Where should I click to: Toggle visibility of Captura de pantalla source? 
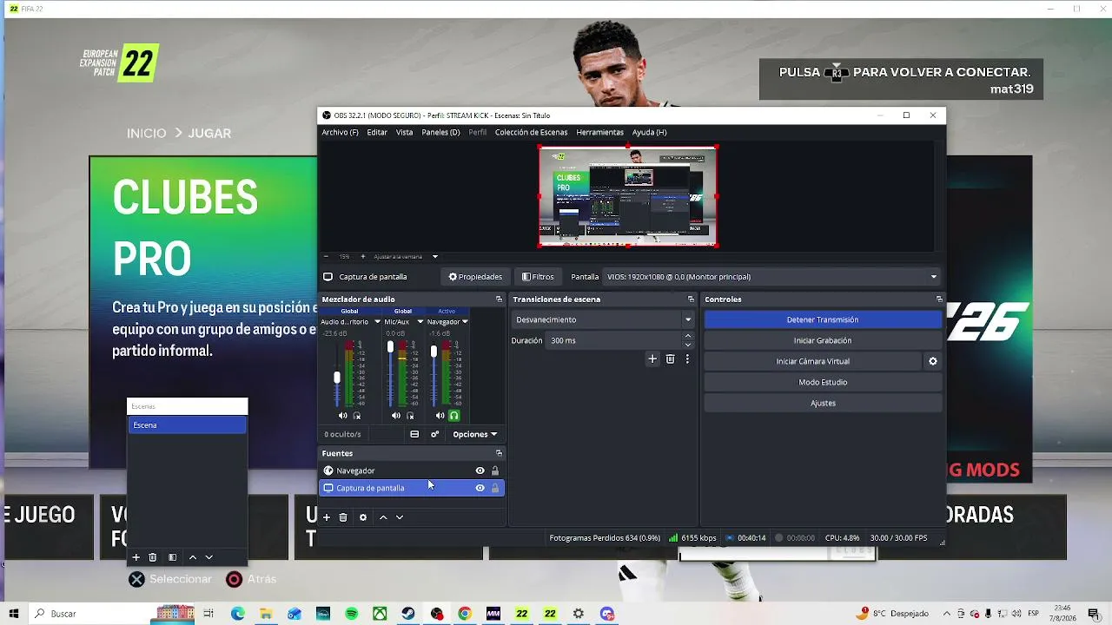click(480, 488)
